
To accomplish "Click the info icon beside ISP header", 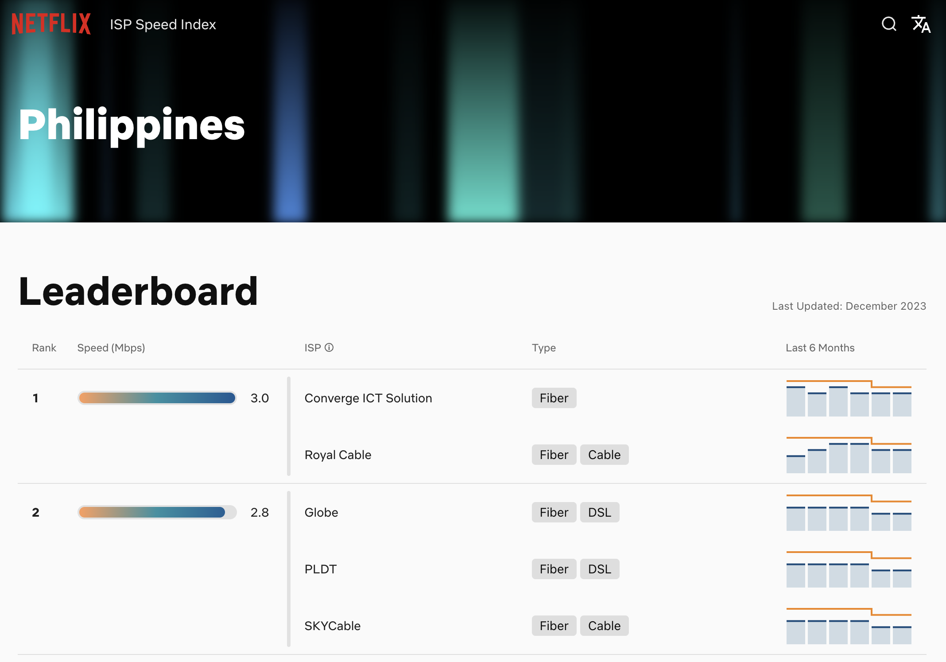I will click(x=330, y=347).
